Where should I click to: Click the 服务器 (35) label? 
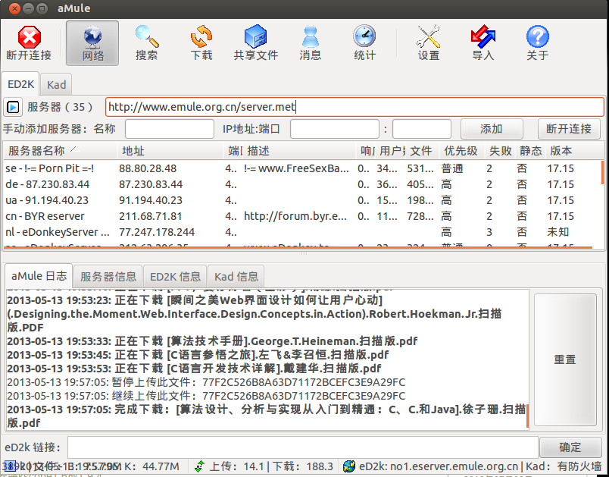click(x=60, y=107)
